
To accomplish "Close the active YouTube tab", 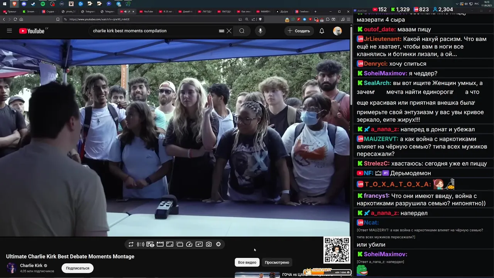I will coord(134,12).
